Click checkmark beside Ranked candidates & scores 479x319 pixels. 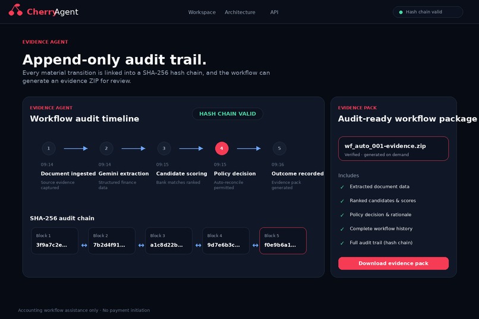[x=342, y=201]
